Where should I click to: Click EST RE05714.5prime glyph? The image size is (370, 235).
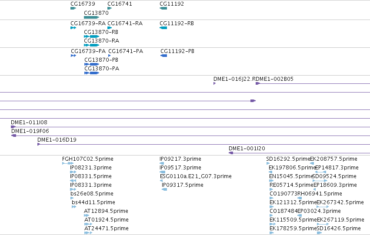[x=271, y=189]
